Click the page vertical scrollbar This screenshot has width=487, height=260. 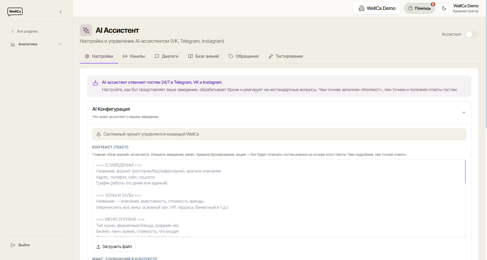486,64
